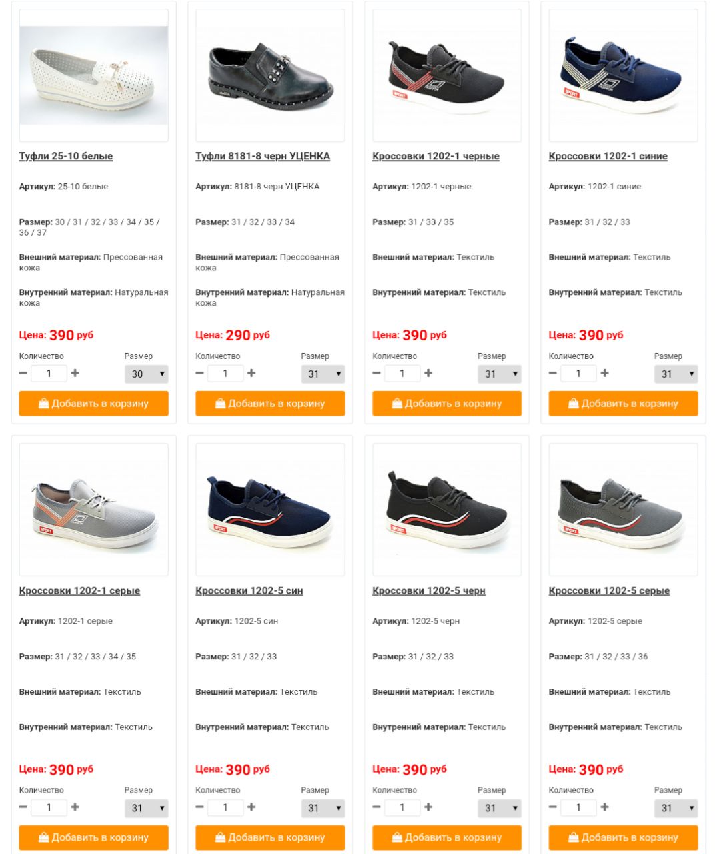Open size dropdown for Кроссовки 1202-1 черные
This screenshot has width=717, height=854.
[x=500, y=374]
